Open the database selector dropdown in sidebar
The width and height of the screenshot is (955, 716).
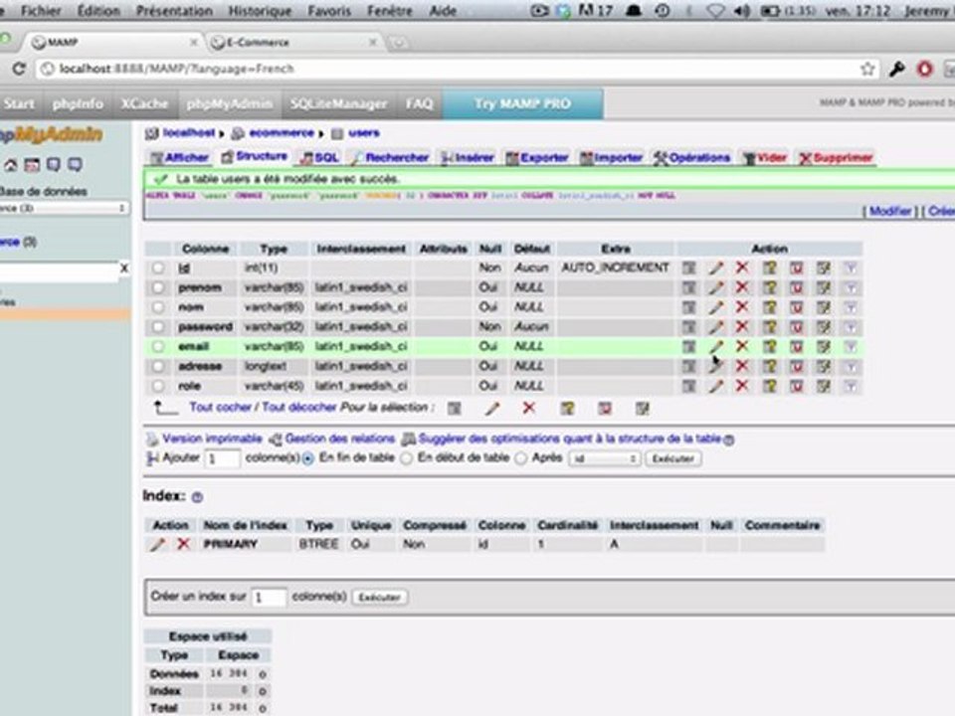(64, 208)
